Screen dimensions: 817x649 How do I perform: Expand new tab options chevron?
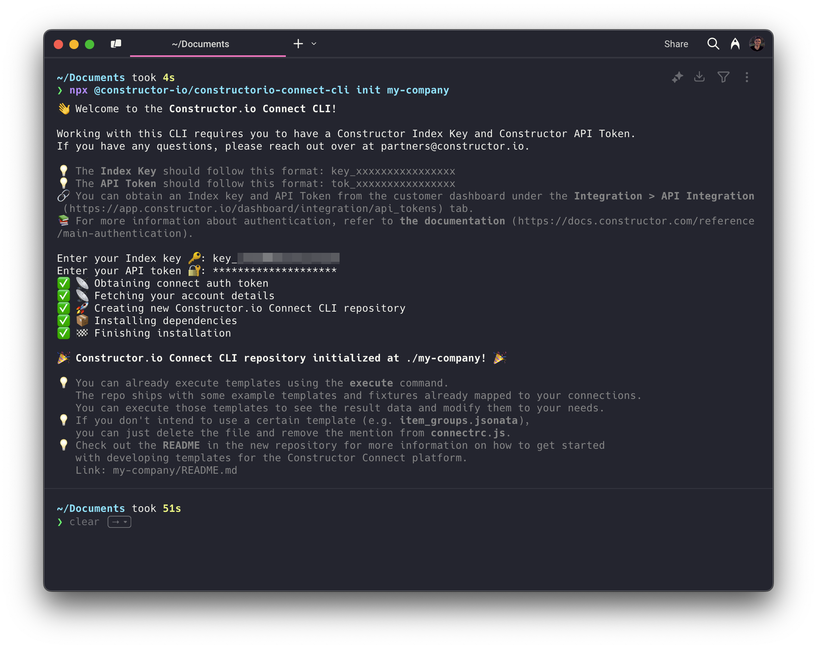click(314, 44)
